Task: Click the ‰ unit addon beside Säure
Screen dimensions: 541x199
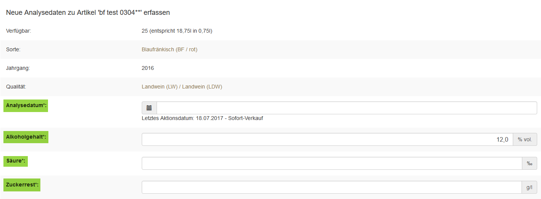Action: (x=530, y=163)
